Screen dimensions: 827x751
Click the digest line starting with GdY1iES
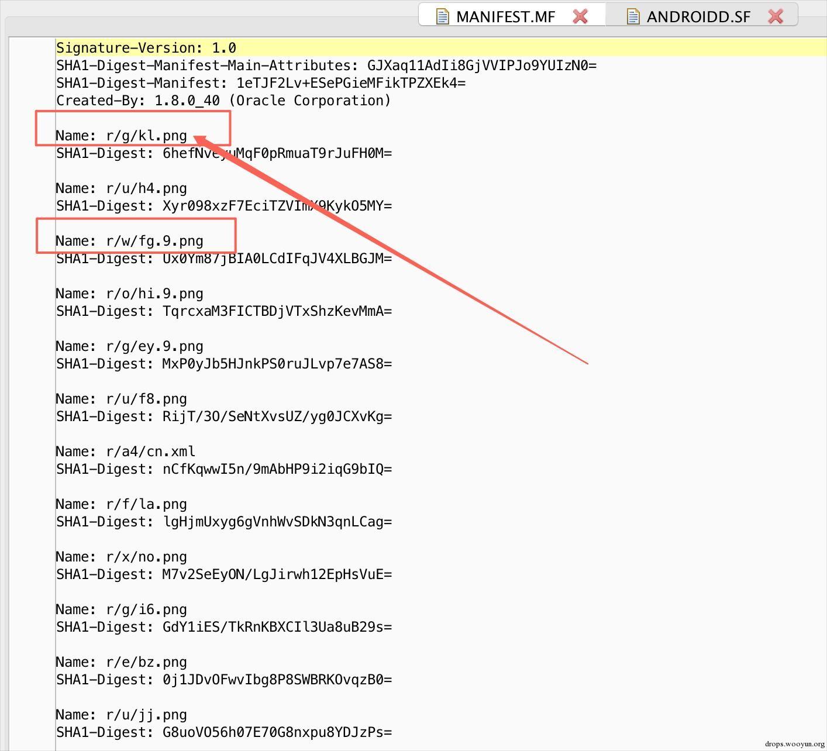(224, 627)
